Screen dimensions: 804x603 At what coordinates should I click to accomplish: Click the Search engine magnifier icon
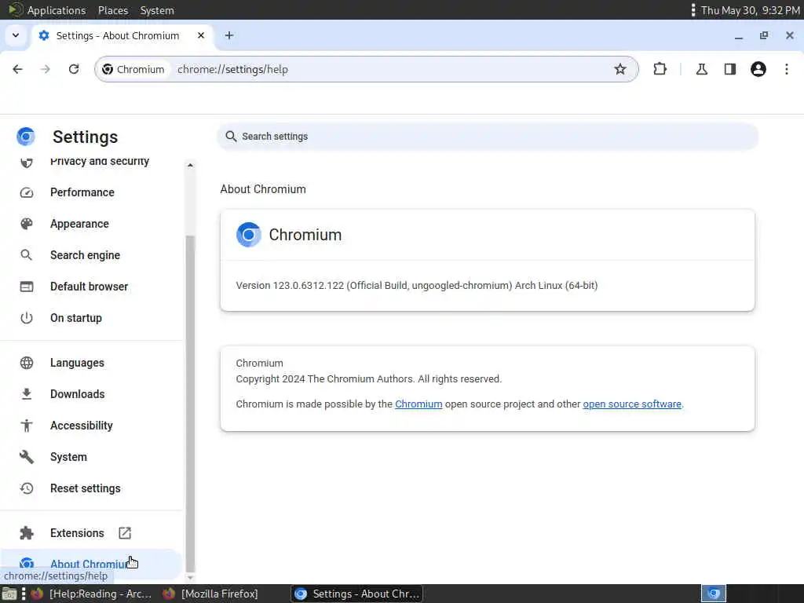tap(27, 255)
